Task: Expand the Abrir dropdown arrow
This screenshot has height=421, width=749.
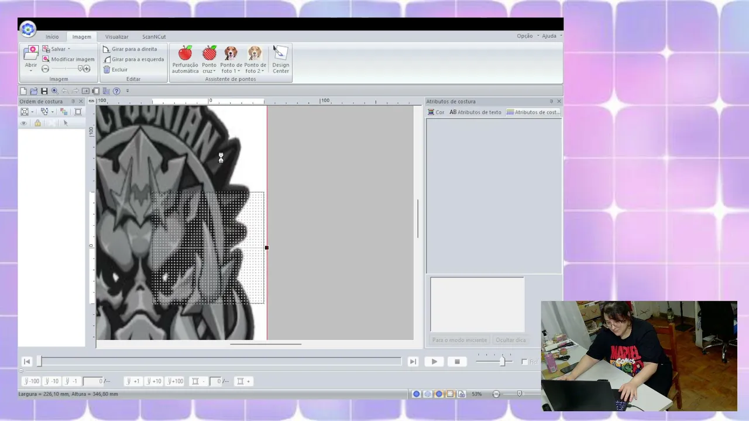Action: (31, 71)
